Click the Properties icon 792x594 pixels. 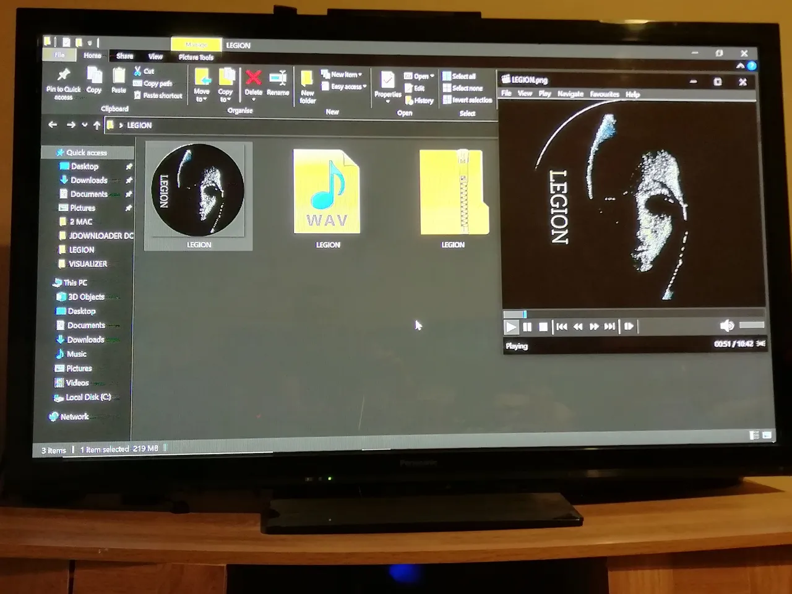tap(387, 80)
